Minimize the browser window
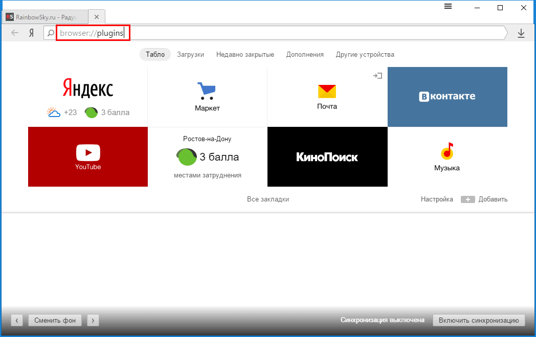536x337 pixels. 477,8
